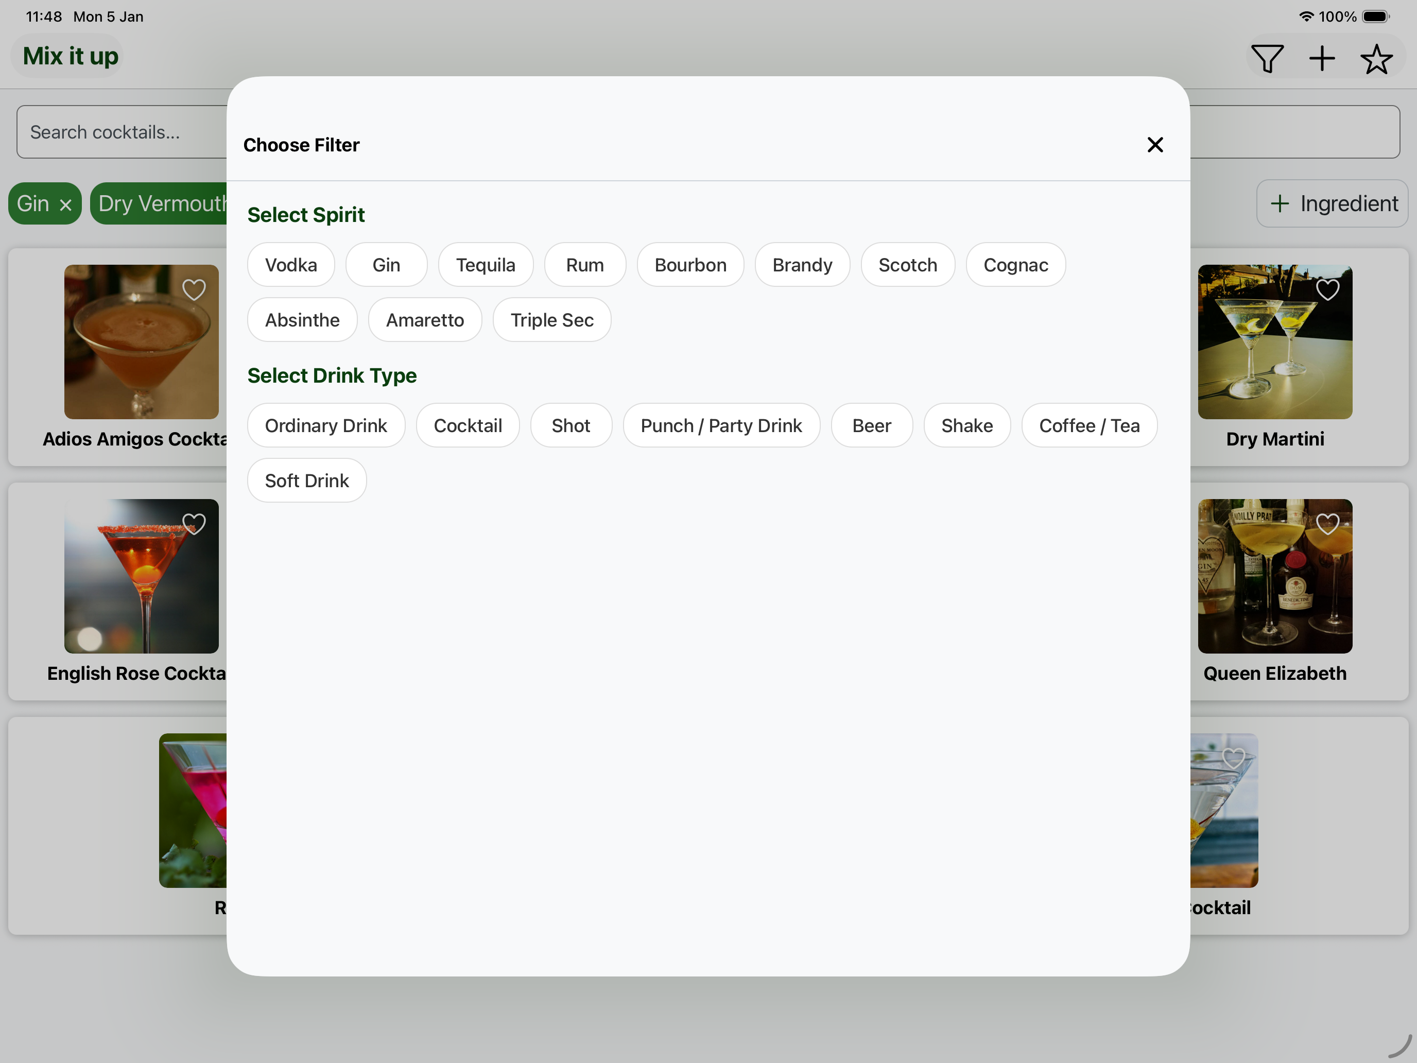Tap the Wi-Fi status icon

pyautogui.click(x=1306, y=16)
